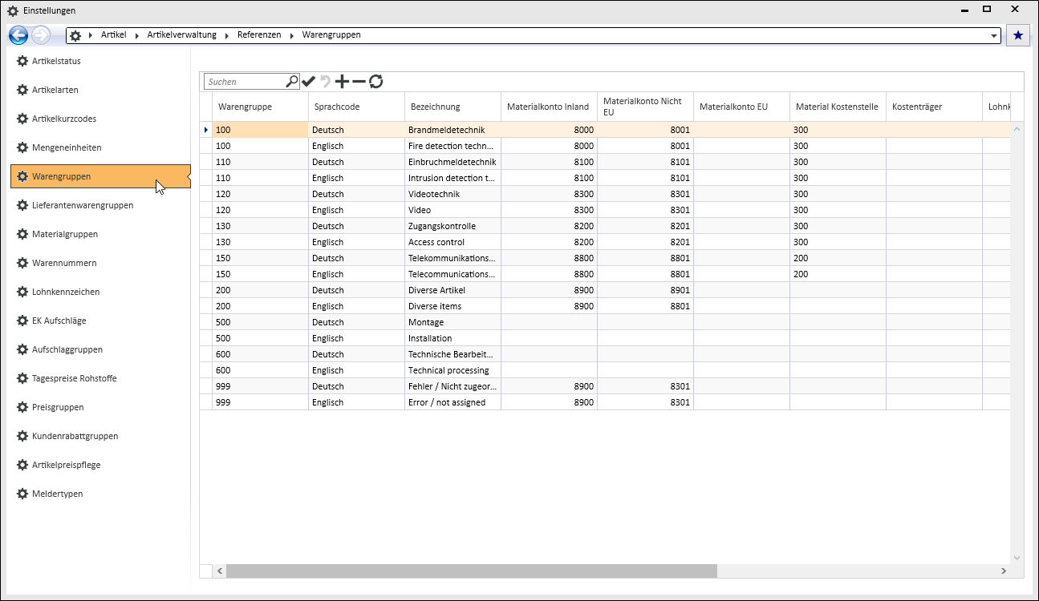Click Material Kostenstelle column header
The height and width of the screenshot is (601, 1039).
tap(838, 107)
